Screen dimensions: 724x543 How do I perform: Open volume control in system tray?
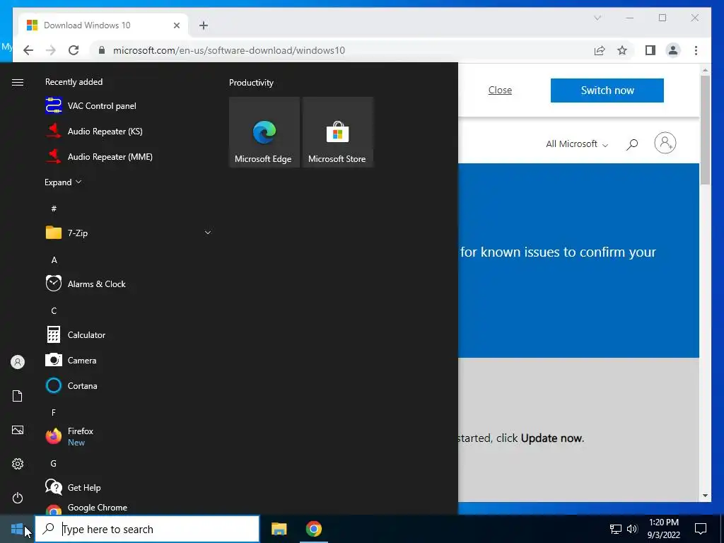632,529
